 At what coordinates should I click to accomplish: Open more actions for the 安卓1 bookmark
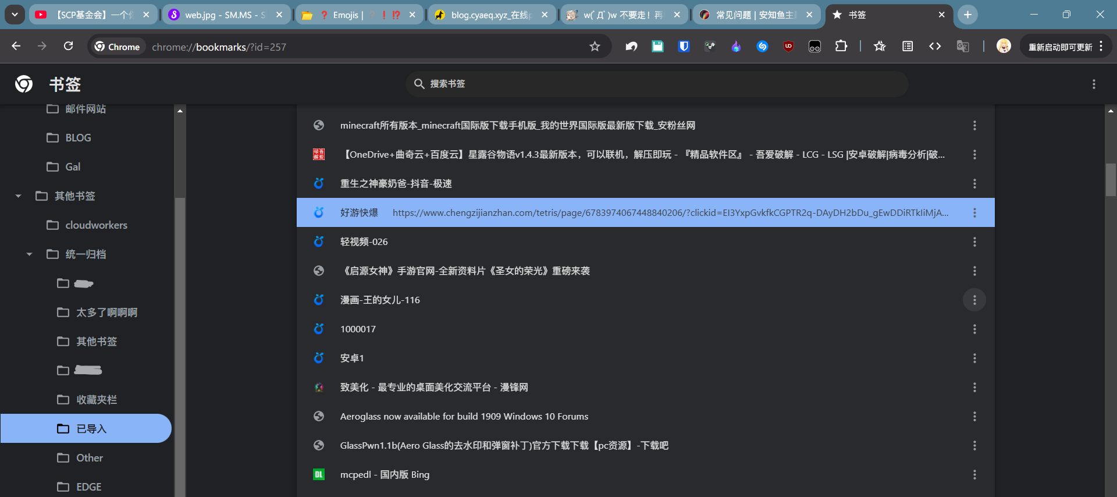(974, 358)
